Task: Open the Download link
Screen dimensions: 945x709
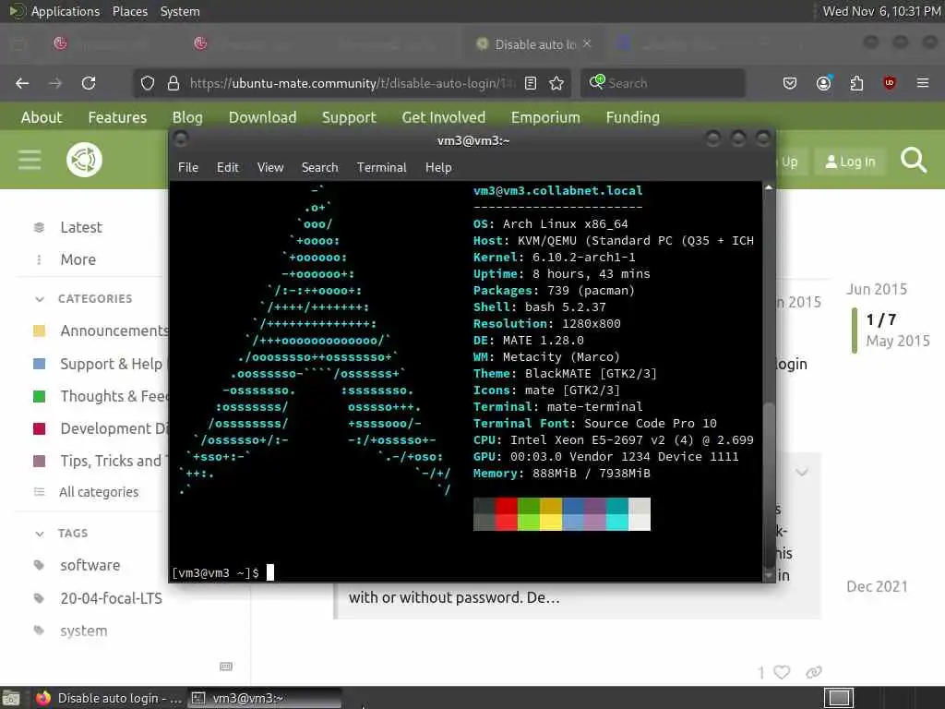Action: pyautogui.click(x=262, y=117)
